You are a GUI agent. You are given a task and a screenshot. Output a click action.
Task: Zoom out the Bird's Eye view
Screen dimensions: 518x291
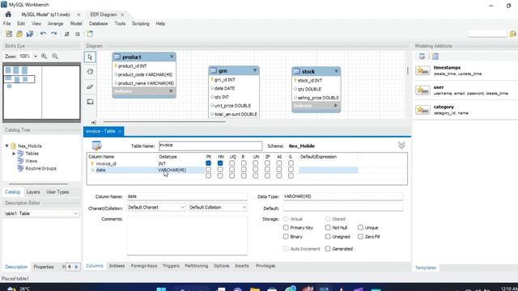tap(55, 57)
